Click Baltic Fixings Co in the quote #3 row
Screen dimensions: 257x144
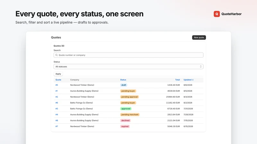tap(82, 108)
